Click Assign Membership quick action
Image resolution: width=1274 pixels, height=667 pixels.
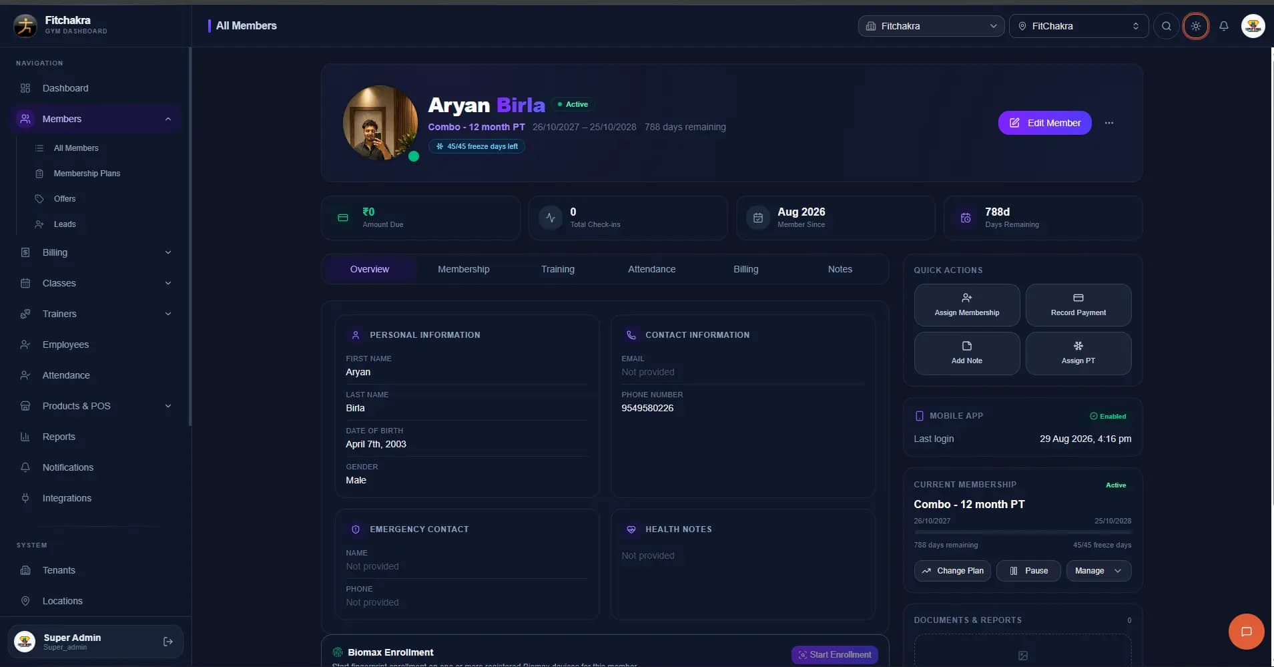pyautogui.click(x=966, y=305)
